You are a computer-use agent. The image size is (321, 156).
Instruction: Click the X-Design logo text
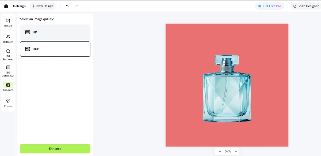19,6
